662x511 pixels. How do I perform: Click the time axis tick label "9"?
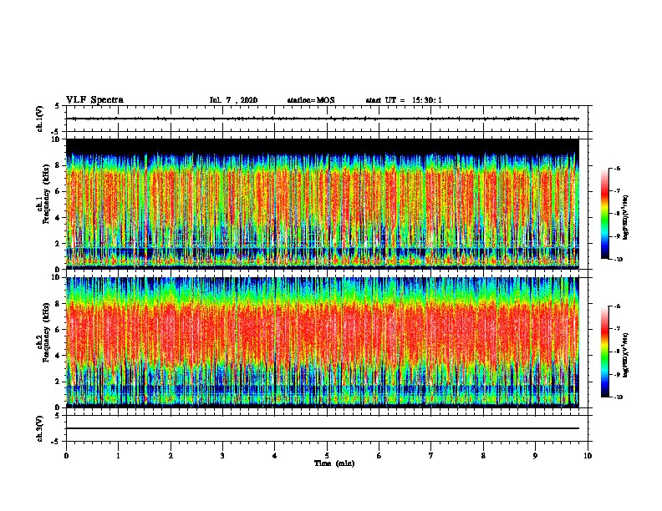pos(535,456)
